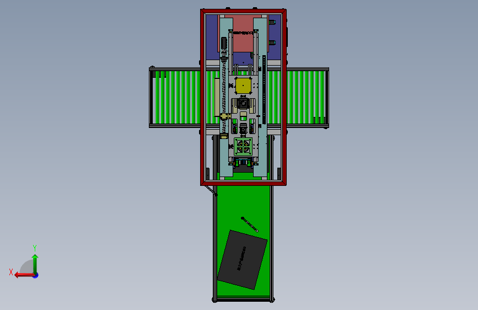Select the right green roller conveyor section
The width and height of the screenshot is (478, 310).
point(307,97)
